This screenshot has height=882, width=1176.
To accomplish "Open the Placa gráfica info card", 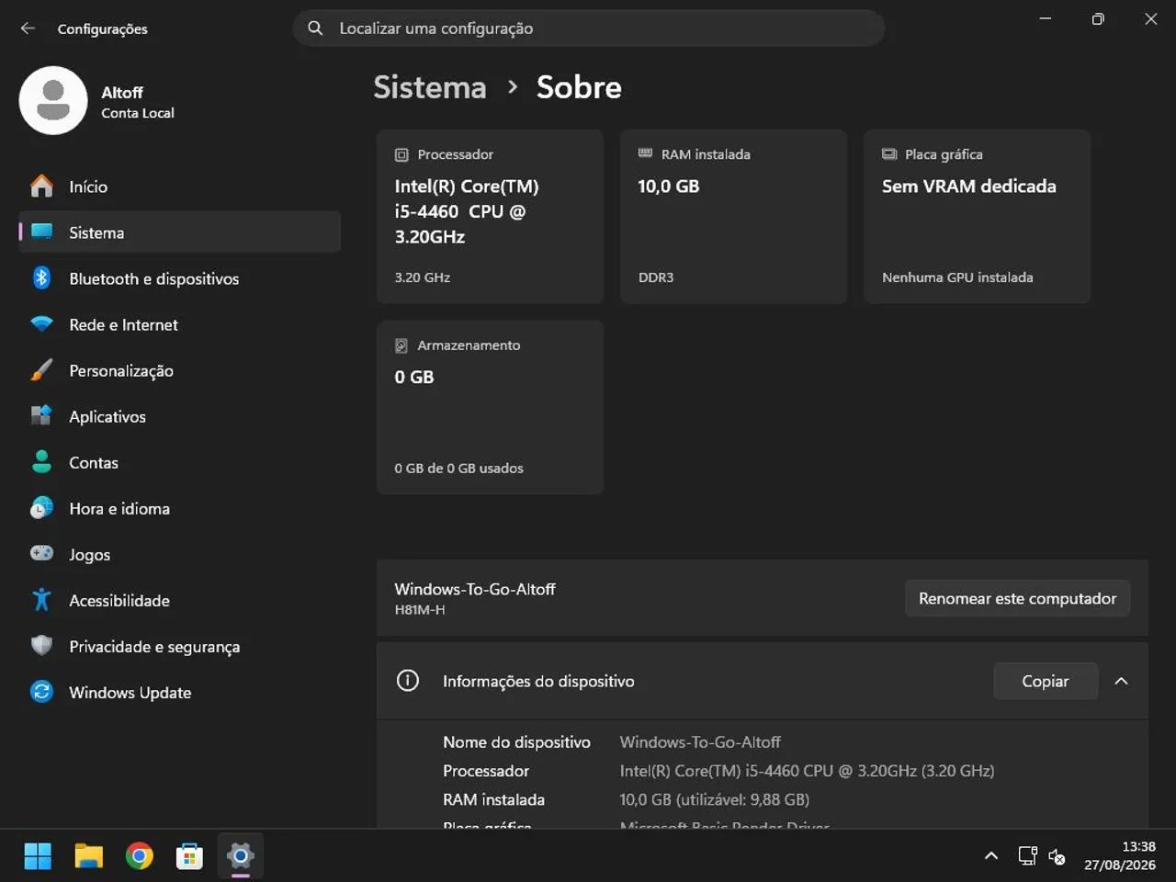I will [x=977, y=217].
